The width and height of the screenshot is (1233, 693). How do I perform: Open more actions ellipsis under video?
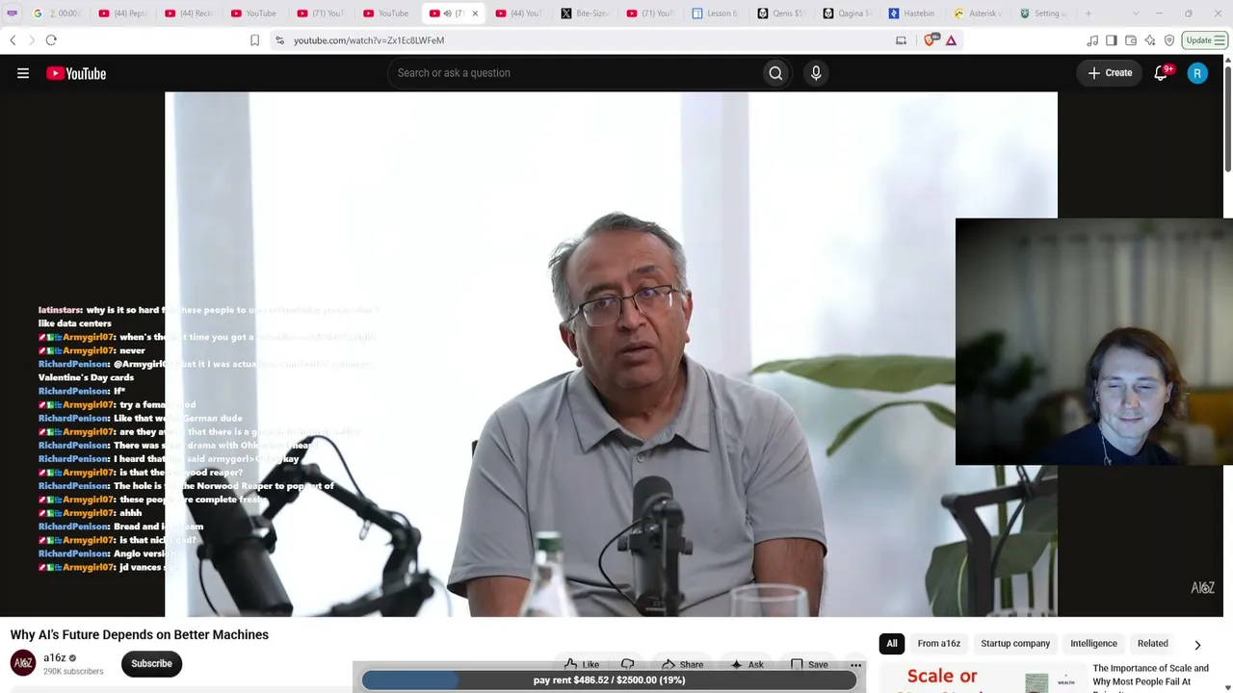coord(855,664)
